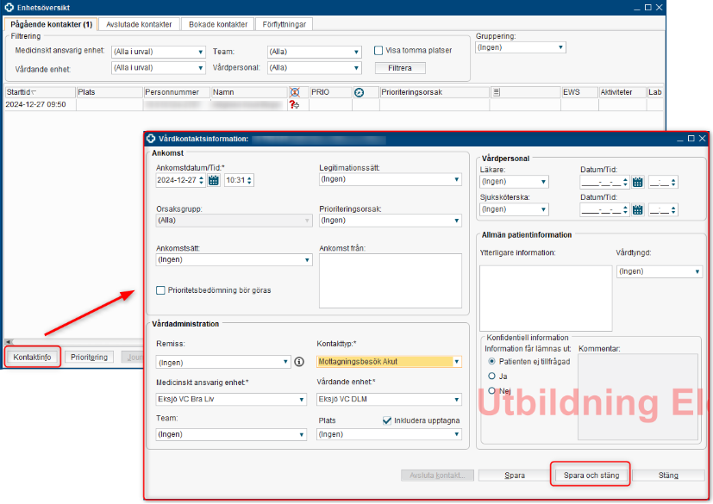Switch to Avslutade kontakter tab

tap(139, 24)
